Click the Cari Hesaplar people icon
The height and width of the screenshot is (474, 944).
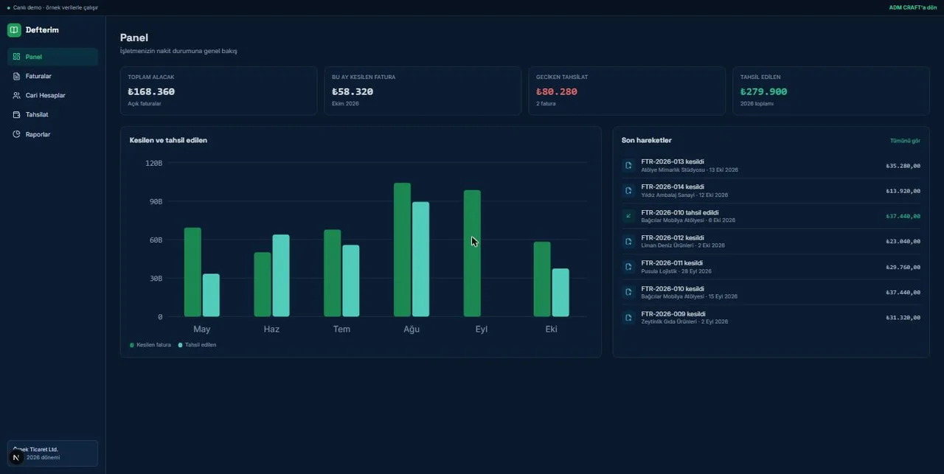tap(17, 95)
